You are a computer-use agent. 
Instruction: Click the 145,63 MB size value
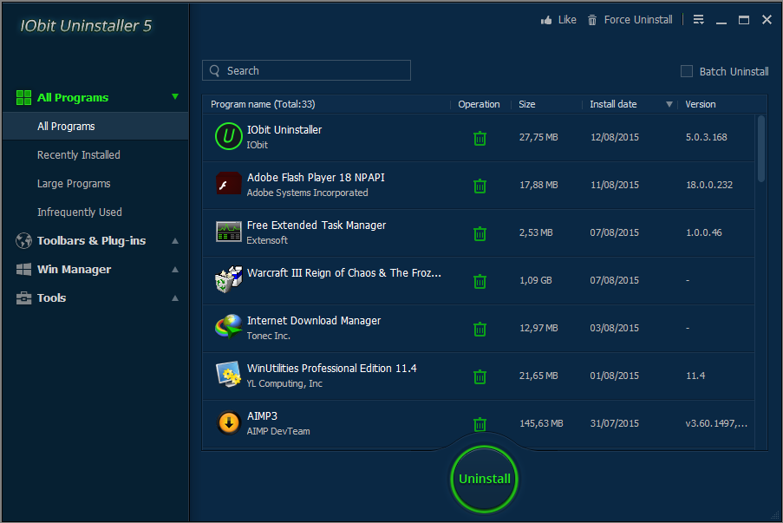click(x=541, y=423)
